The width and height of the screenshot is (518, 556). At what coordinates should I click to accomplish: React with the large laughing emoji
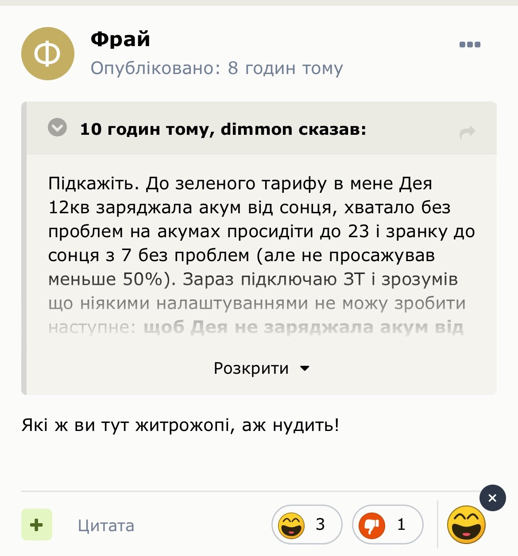466,525
